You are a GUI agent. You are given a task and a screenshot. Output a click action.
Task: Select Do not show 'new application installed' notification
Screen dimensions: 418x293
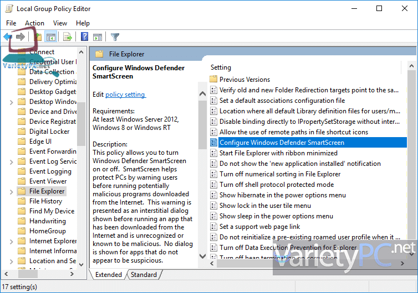[300, 164]
